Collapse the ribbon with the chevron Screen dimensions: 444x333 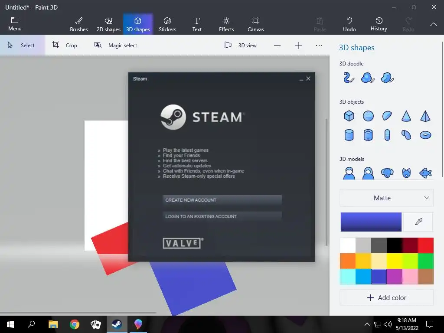click(x=433, y=24)
